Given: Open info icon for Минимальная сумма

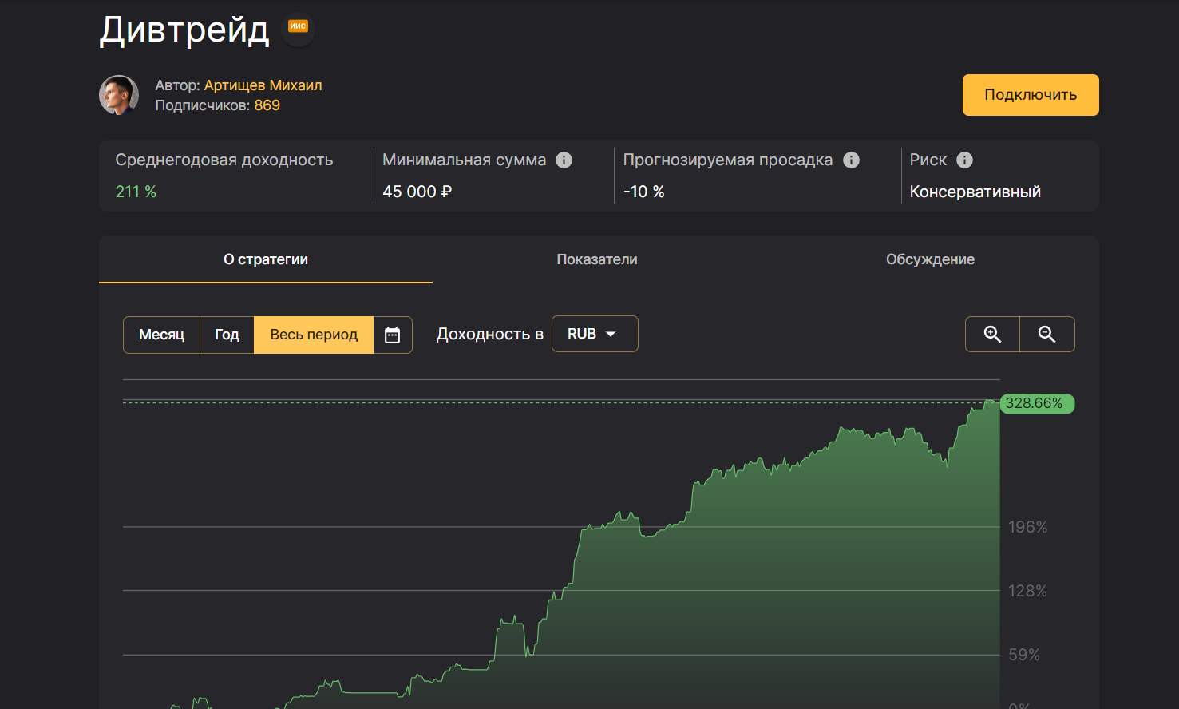Looking at the screenshot, I should point(564,160).
